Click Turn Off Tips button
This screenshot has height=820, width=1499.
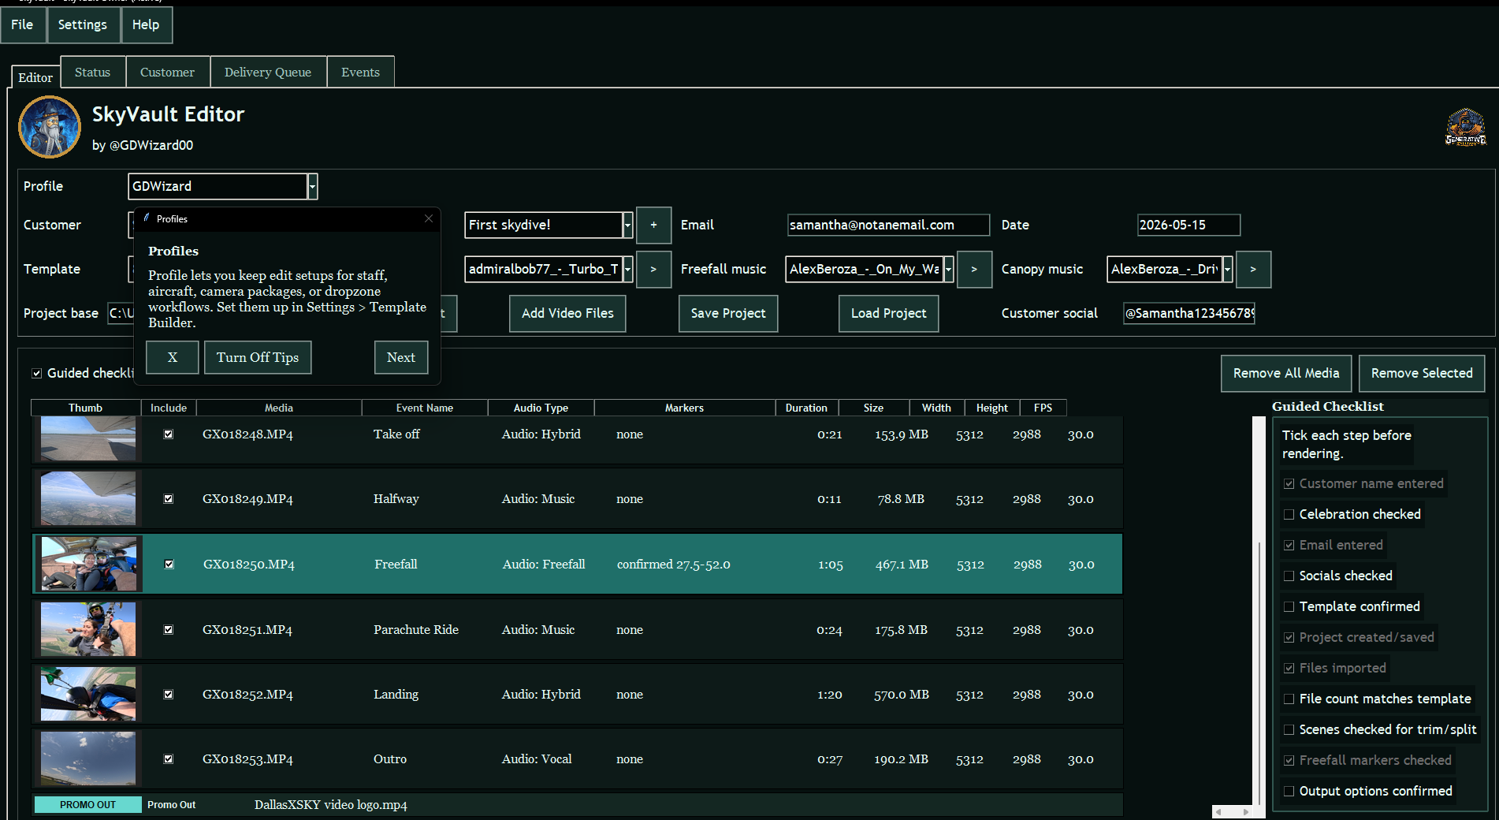[258, 357]
